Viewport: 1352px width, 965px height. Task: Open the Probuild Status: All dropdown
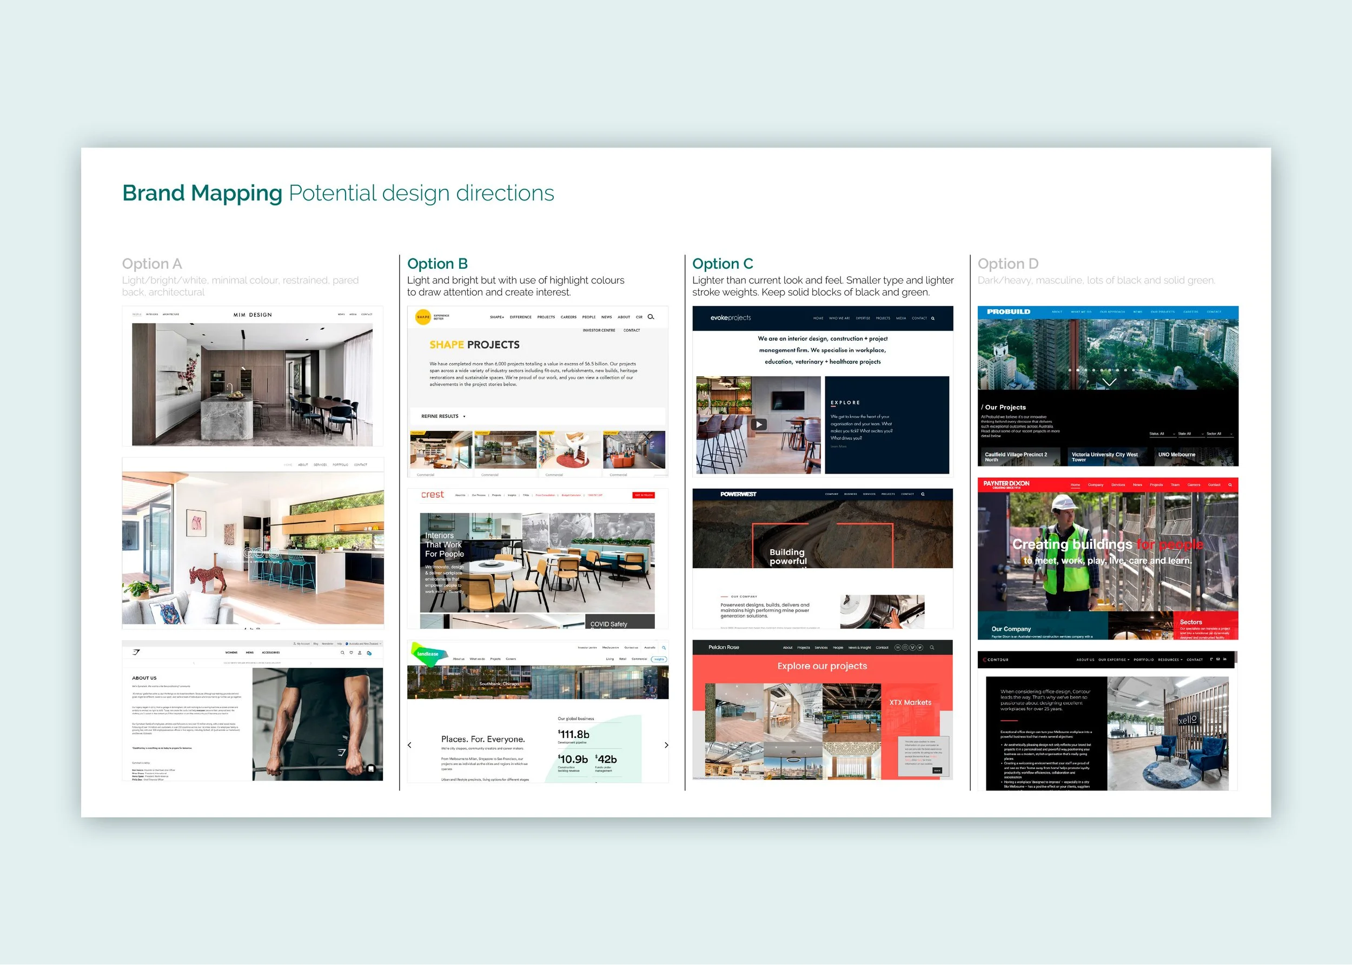coord(1162,434)
